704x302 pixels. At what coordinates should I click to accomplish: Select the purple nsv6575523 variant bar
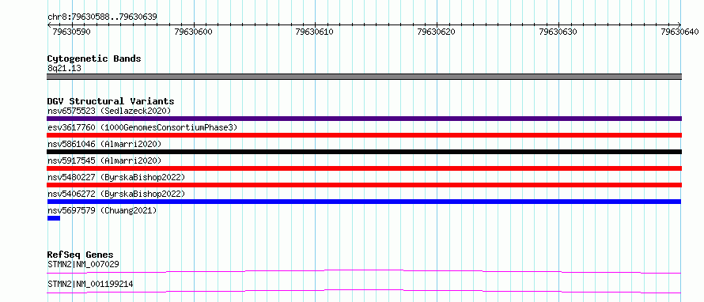coord(364,119)
